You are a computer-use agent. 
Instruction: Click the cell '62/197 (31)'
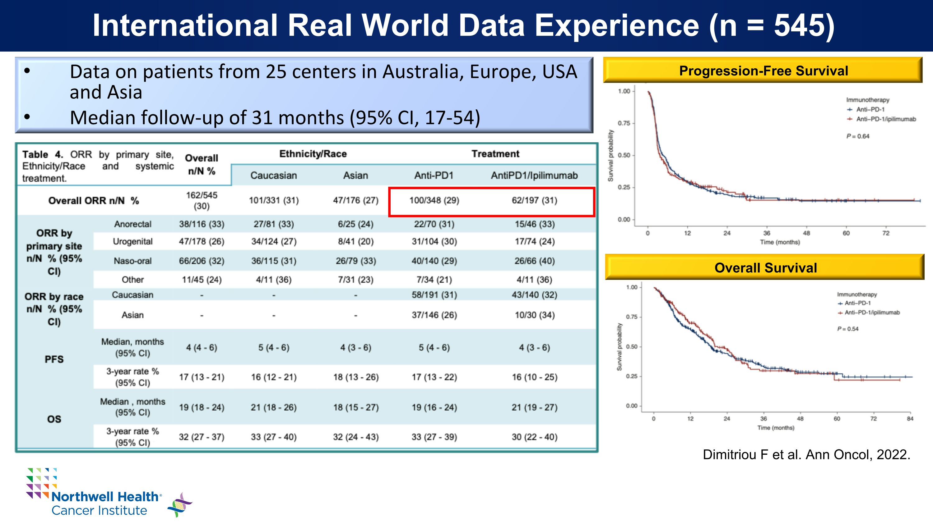click(534, 200)
